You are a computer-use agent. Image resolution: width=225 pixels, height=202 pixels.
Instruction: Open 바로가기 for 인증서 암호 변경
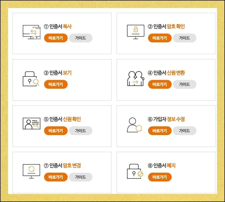pos(56,177)
